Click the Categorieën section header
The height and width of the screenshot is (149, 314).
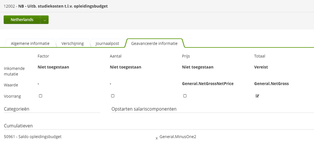[17, 109]
